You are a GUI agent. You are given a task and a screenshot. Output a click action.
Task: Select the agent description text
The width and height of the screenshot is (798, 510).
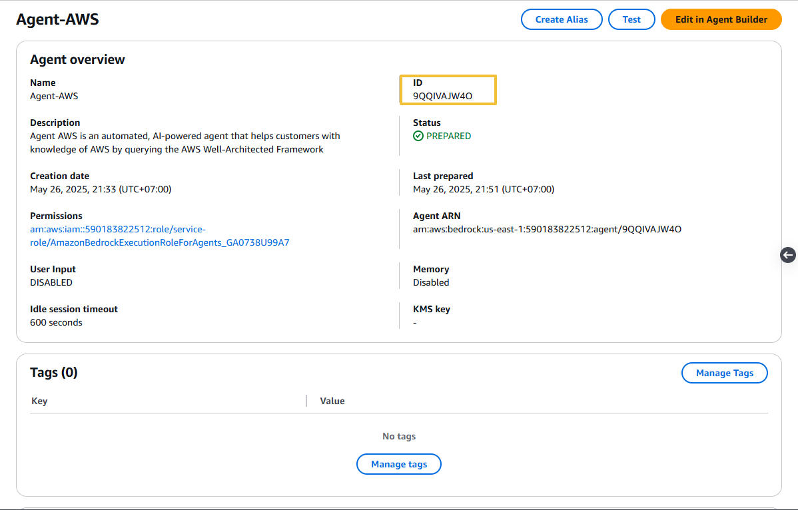[x=185, y=142]
